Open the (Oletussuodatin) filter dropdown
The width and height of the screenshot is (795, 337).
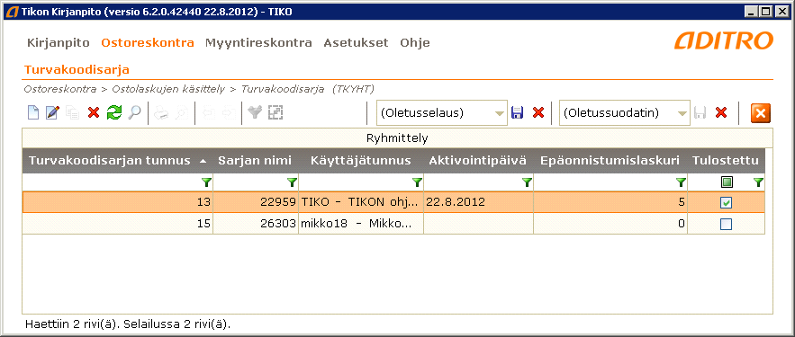(x=683, y=113)
